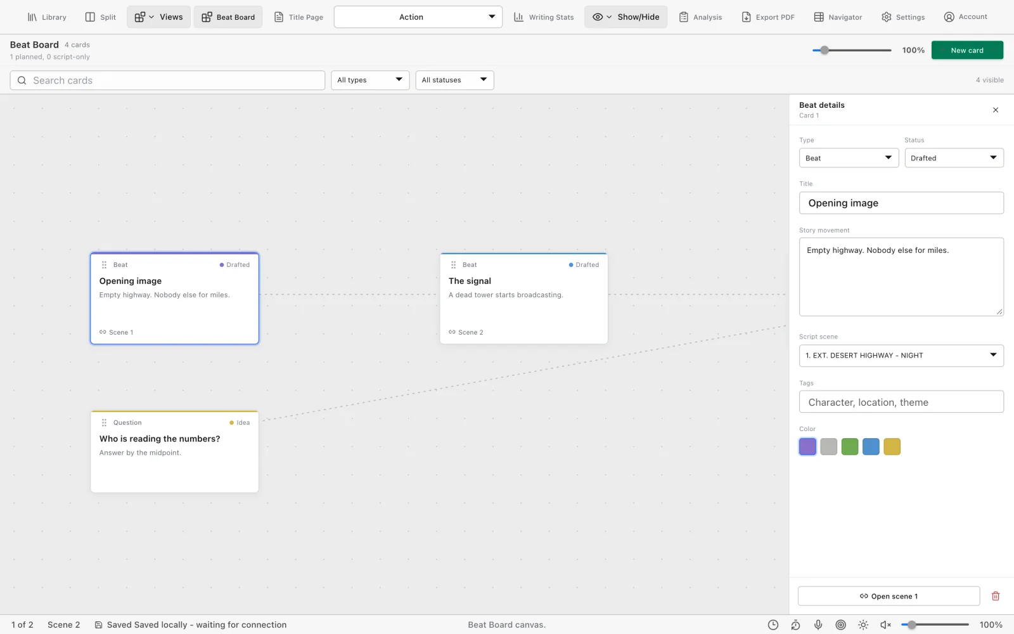Viewport: 1014px width, 634px height.
Task: Select the Beat Board tab
Action: (228, 17)
